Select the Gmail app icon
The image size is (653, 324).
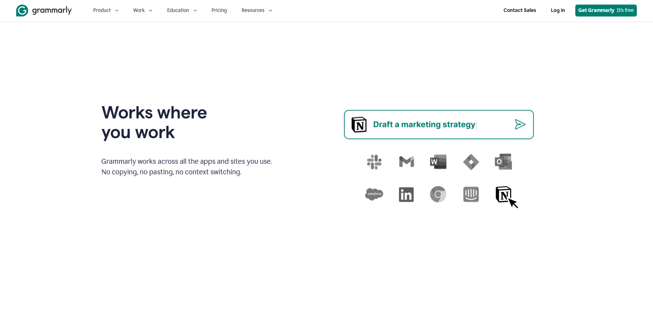pyautogui.click(x=406, y=162)
